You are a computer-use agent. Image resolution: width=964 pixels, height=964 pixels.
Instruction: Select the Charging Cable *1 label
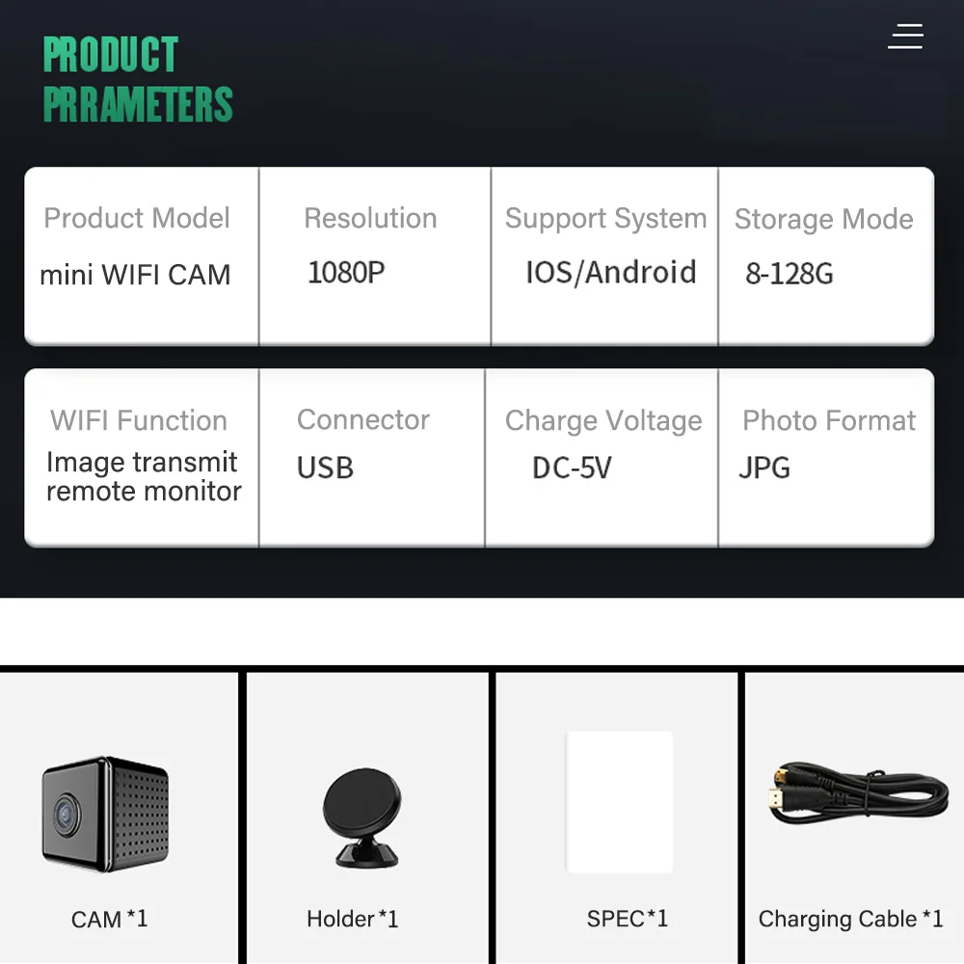(x=850, y=919)
